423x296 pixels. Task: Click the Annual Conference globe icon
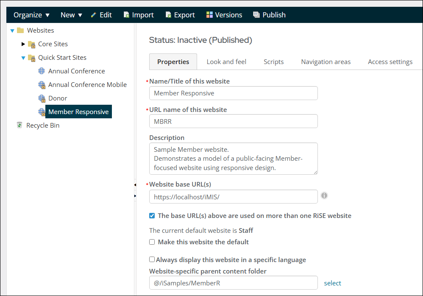[x=42, y=71]
